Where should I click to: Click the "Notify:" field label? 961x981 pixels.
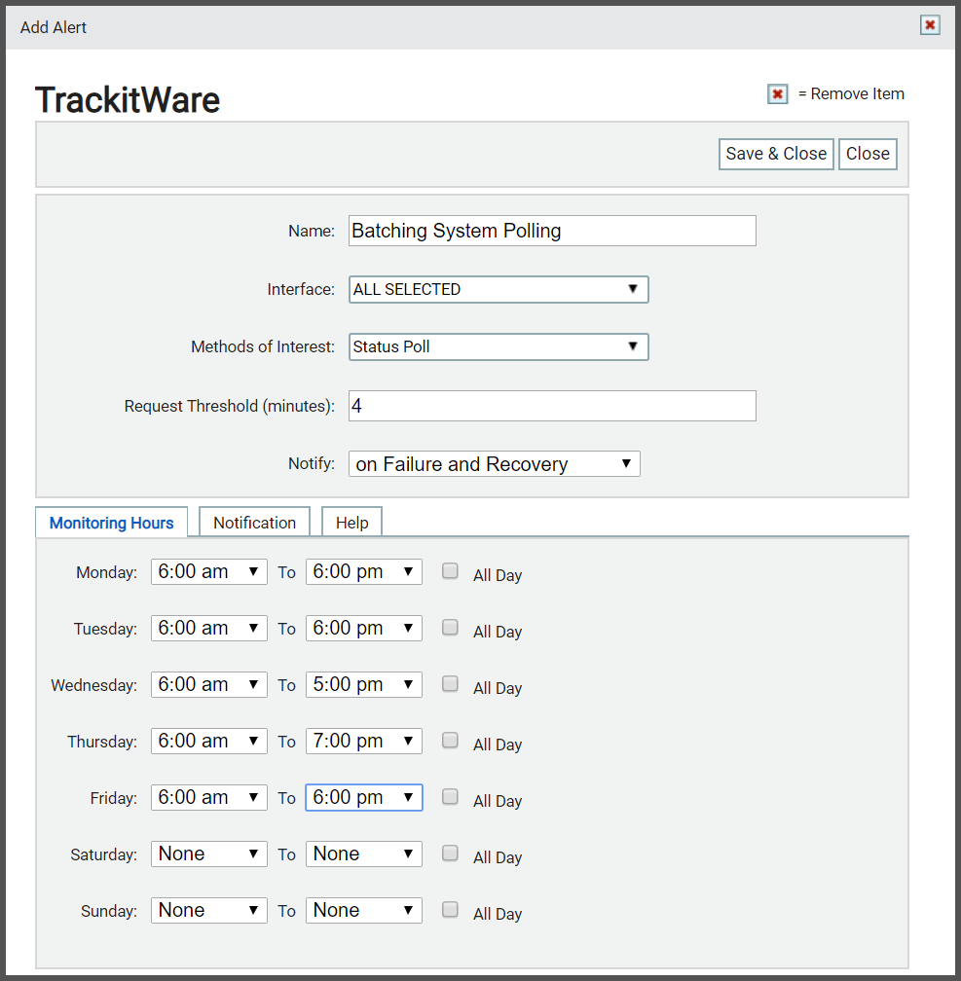(x=312, y=463)
